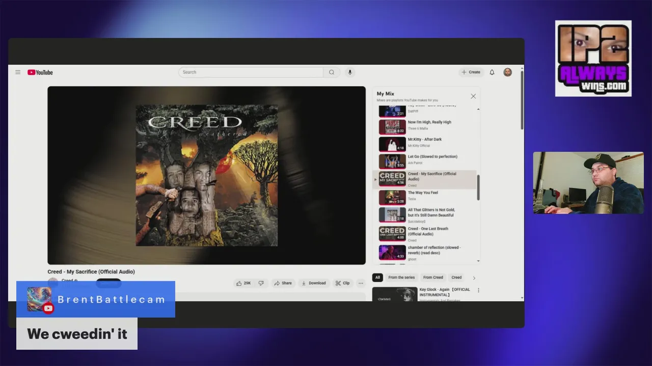Open Let Go thumbnail showing 5:55
The width and height of the screenshot is (652, 366).
392,161
